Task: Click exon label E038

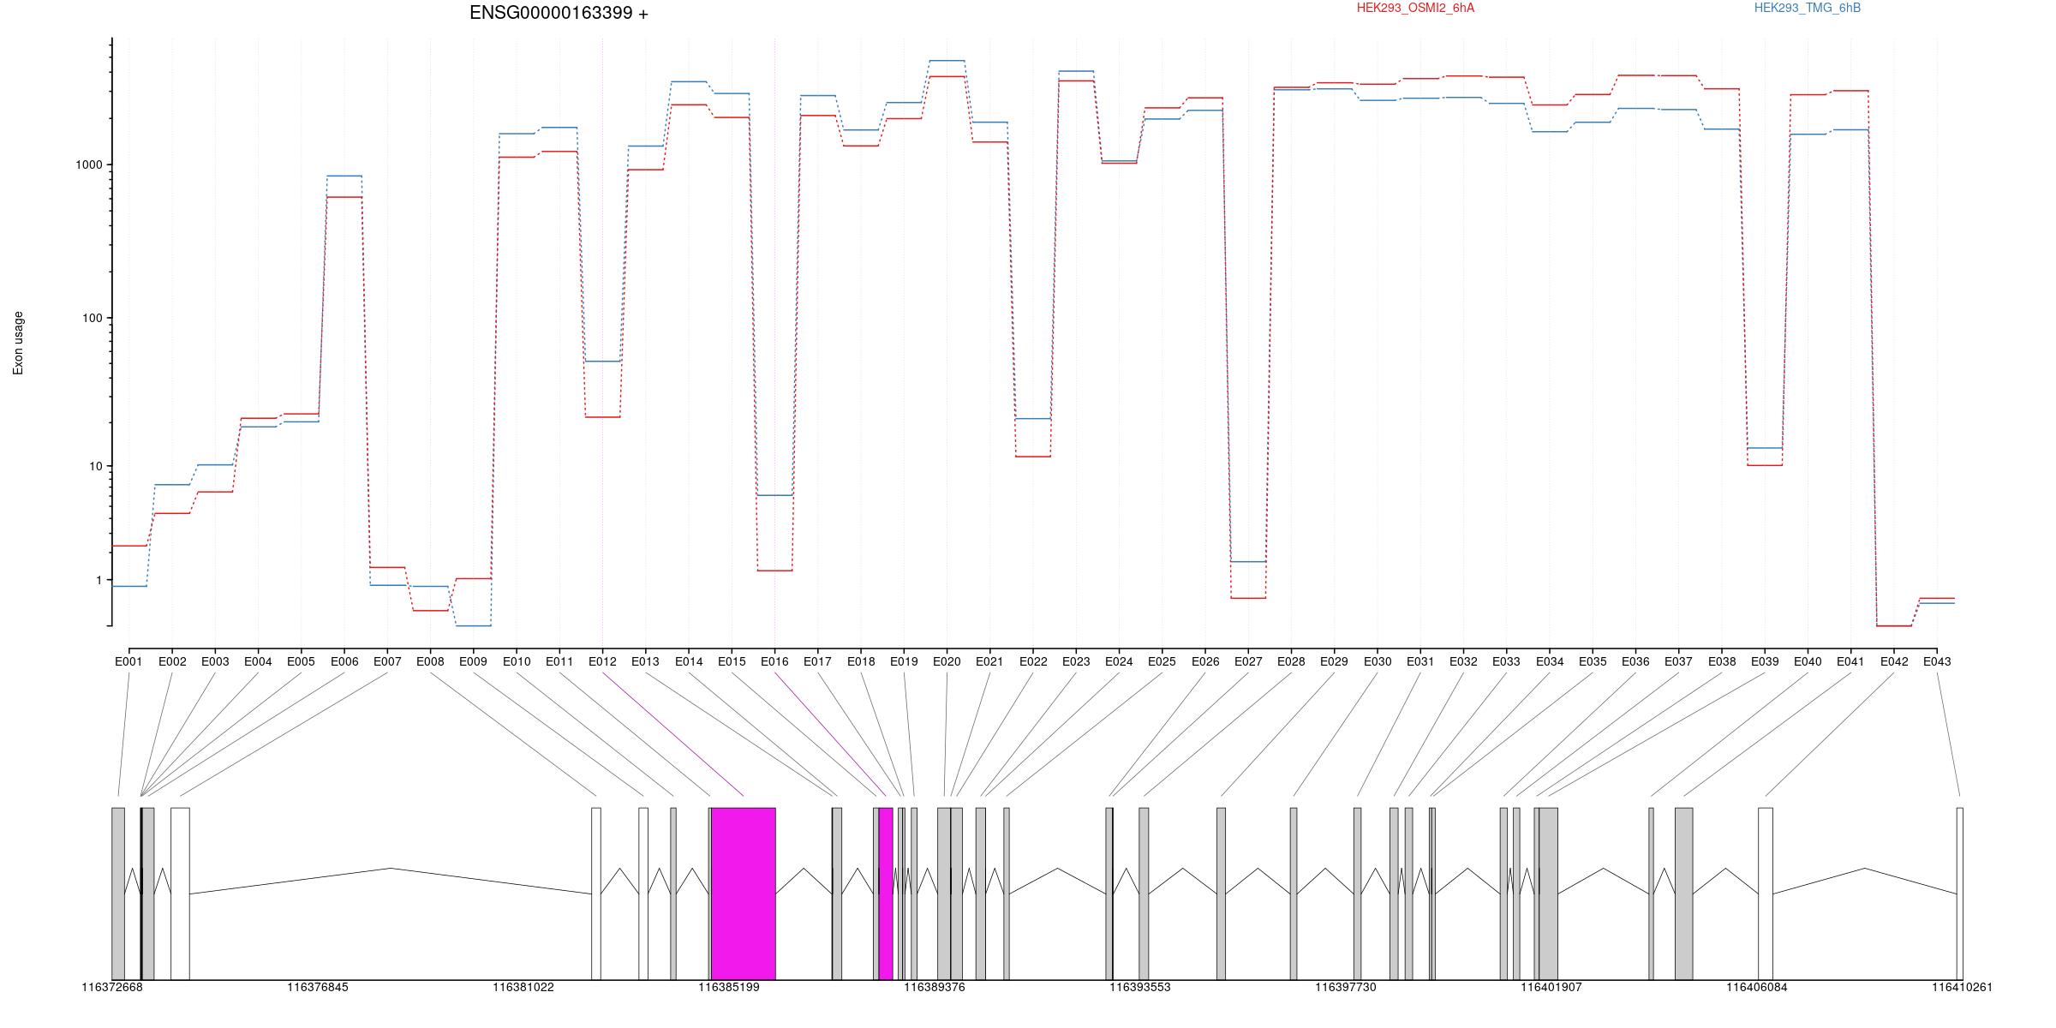Action: (1722, 661)
